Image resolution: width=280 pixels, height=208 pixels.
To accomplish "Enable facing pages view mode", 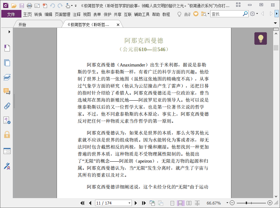I will tap(189, 203).
